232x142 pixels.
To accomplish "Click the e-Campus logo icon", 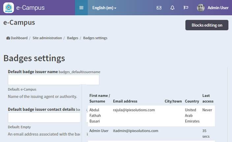I will point(9,8).
